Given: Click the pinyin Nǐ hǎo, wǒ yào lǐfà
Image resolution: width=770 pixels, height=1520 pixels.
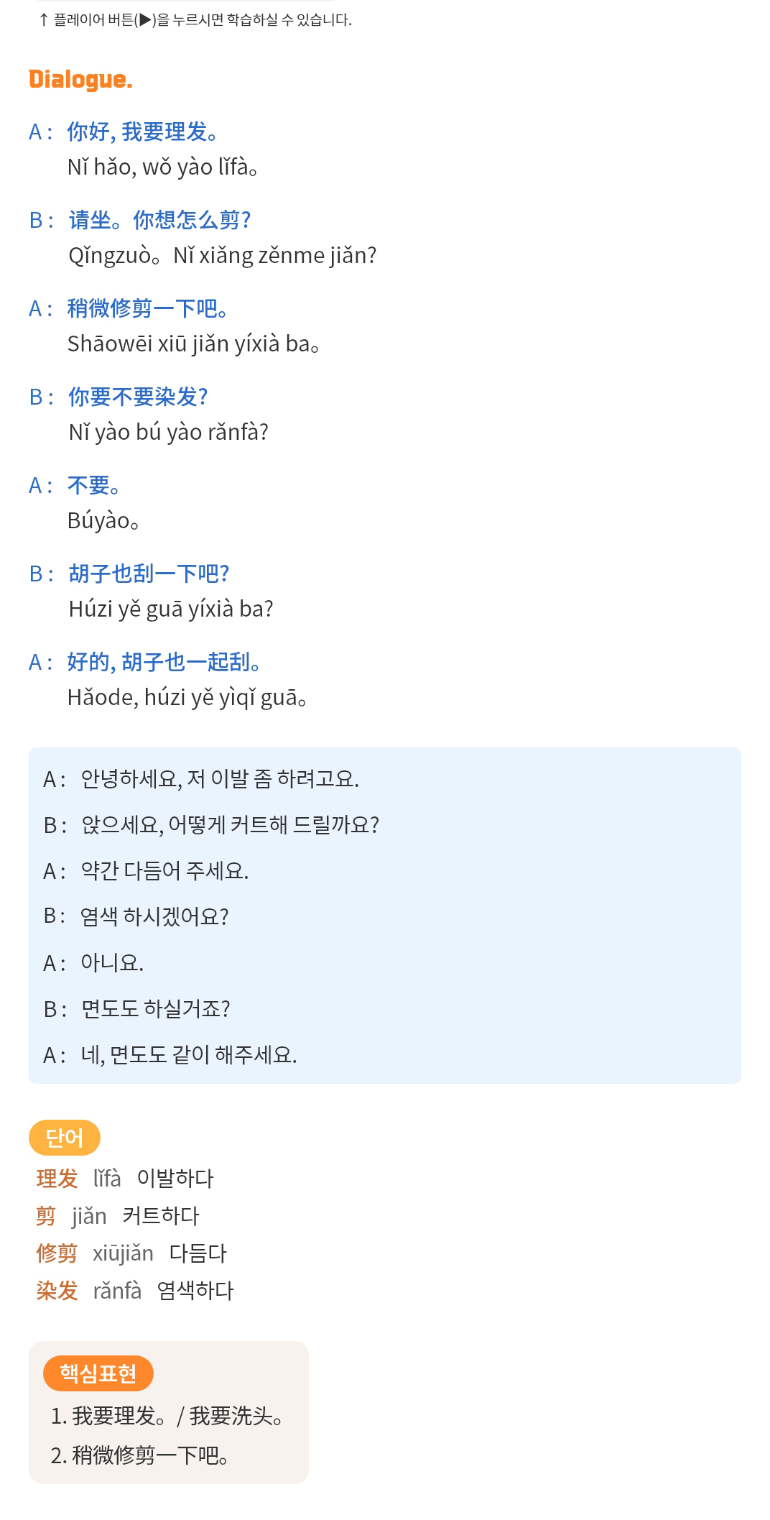Looking at the screenshot, I should click(162, 167).
